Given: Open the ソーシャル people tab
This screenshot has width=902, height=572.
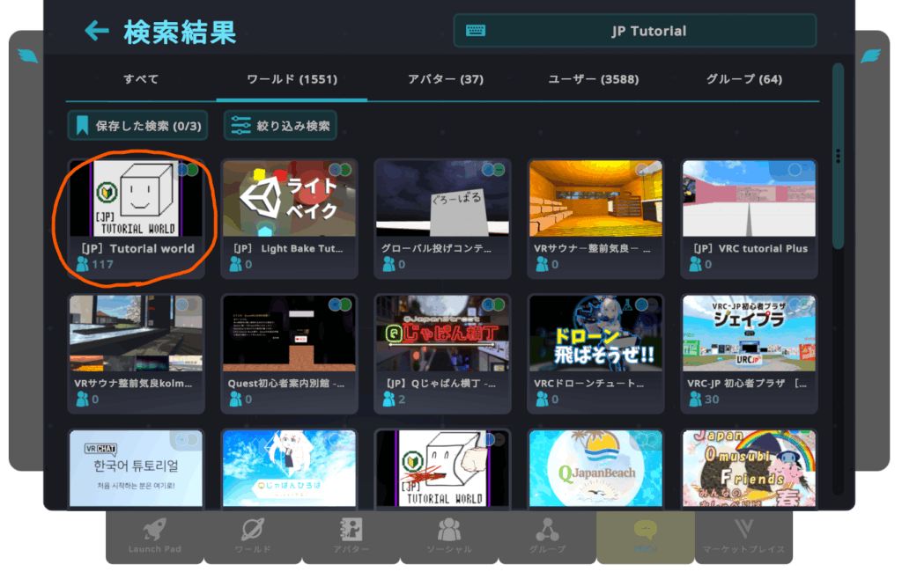Looking at the screenshot, I should [449, 536].
